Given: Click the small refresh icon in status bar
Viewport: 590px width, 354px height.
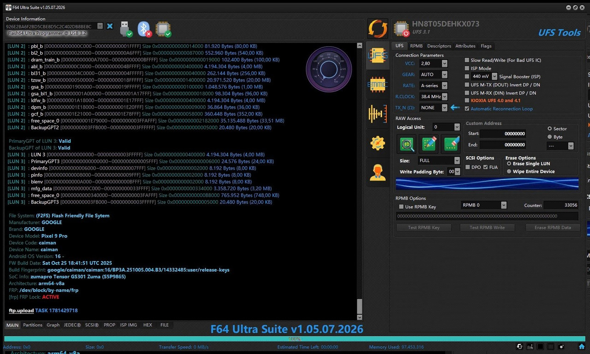Looking at the screenshot, I should point(519,347).
